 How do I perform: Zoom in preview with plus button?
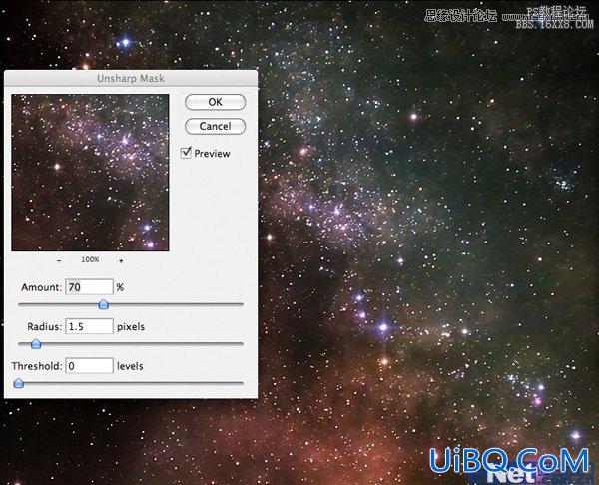coord(121,260)
